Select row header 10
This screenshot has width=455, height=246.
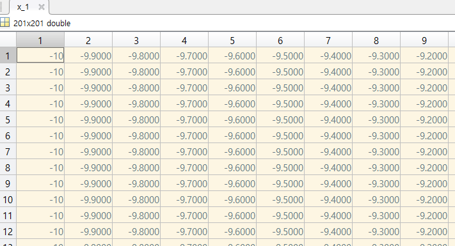pyautogui.click(x=8, y=199)
